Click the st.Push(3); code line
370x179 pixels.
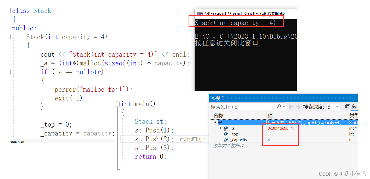(x=154, y=148)
